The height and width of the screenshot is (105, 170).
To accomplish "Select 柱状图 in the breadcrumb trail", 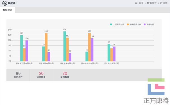I will click(164, 3).
